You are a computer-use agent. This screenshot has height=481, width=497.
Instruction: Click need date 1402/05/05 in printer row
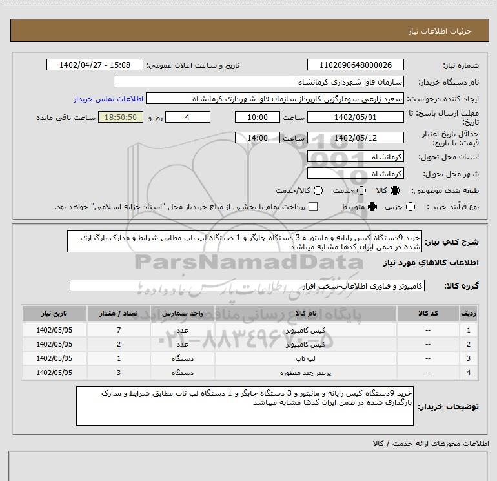click(x=54, y=373)
